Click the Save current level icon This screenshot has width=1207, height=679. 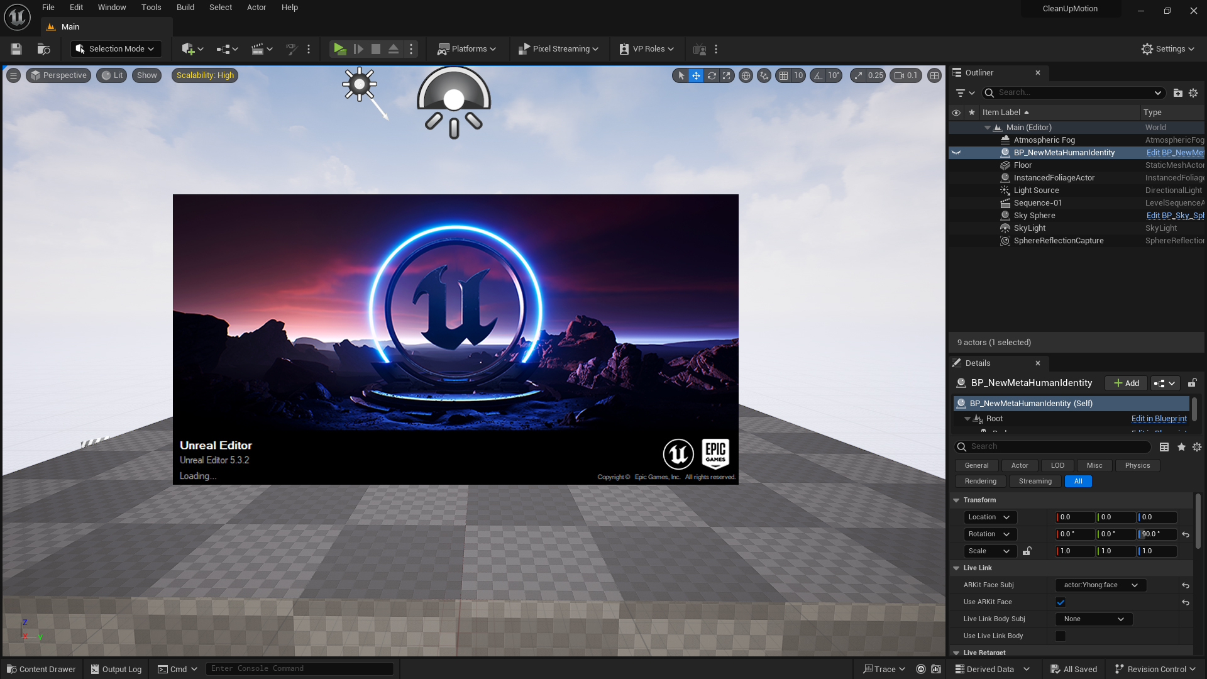coord(16,49)
